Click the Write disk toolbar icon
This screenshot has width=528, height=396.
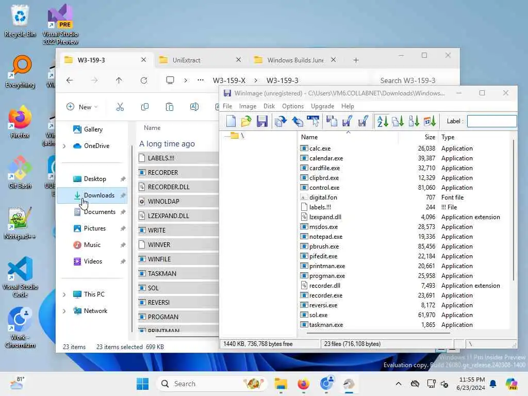tap(347, 121)
